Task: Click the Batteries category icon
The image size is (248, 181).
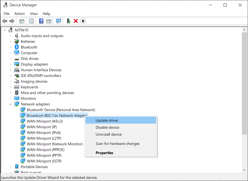Action: (x=16, y=42)
